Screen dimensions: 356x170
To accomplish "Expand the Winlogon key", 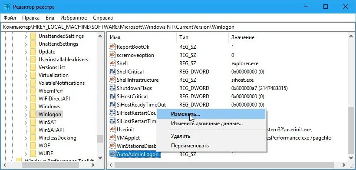I will coord(26,114).
